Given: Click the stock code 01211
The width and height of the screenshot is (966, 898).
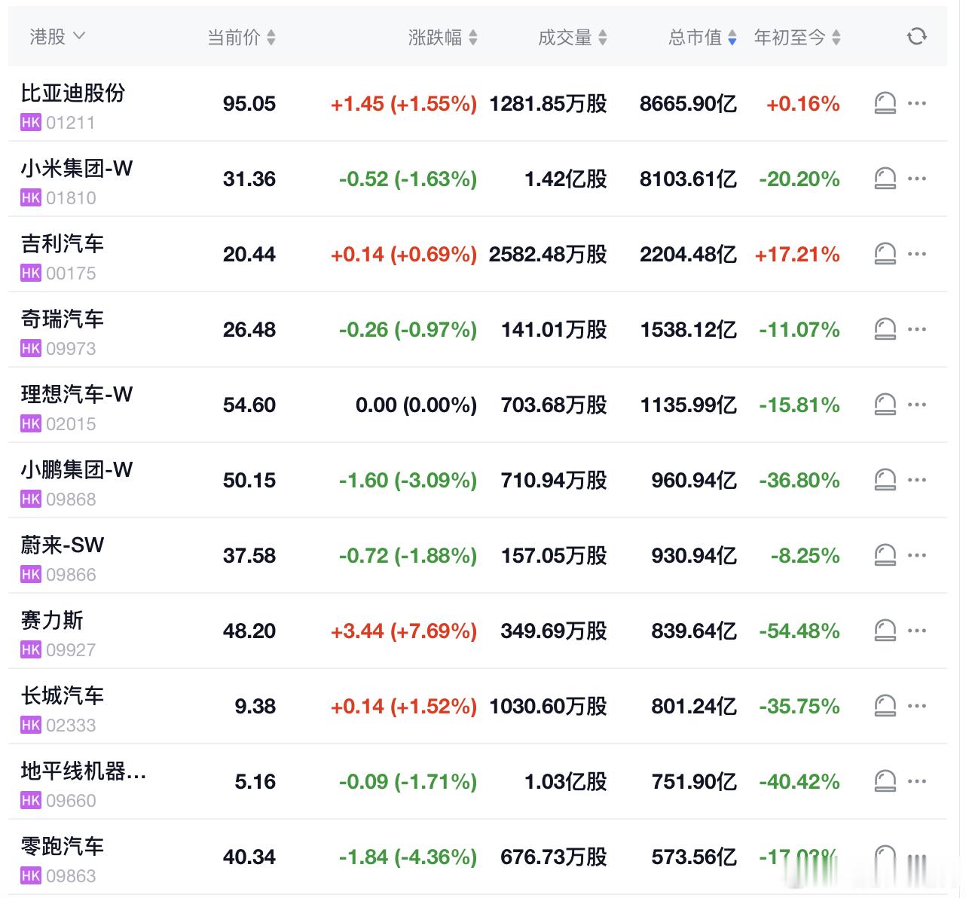Looking at the screenshot, I should pyautogui.click(x=71, y=123).
